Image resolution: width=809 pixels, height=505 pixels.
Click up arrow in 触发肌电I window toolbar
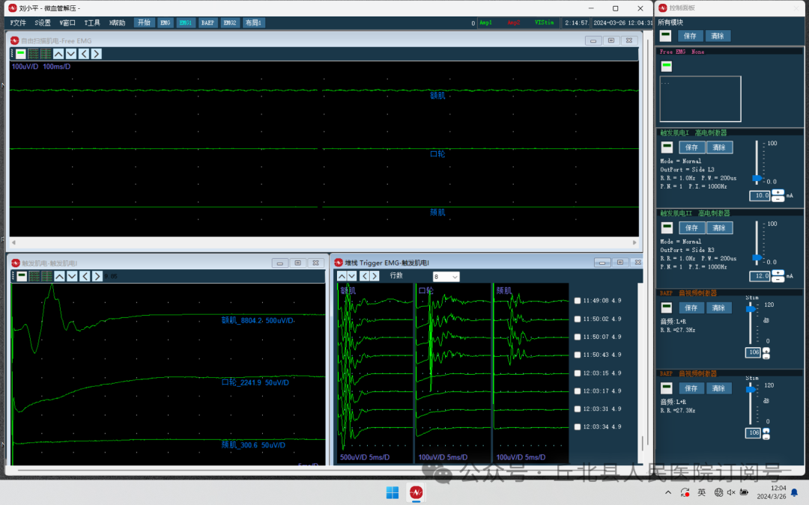[x=60, y=276]
